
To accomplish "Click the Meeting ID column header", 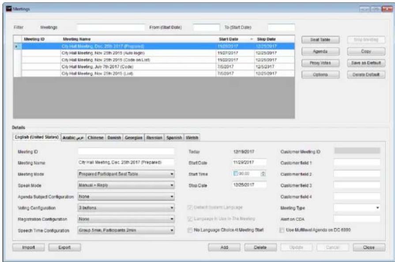I will click(x=41, y=39).
